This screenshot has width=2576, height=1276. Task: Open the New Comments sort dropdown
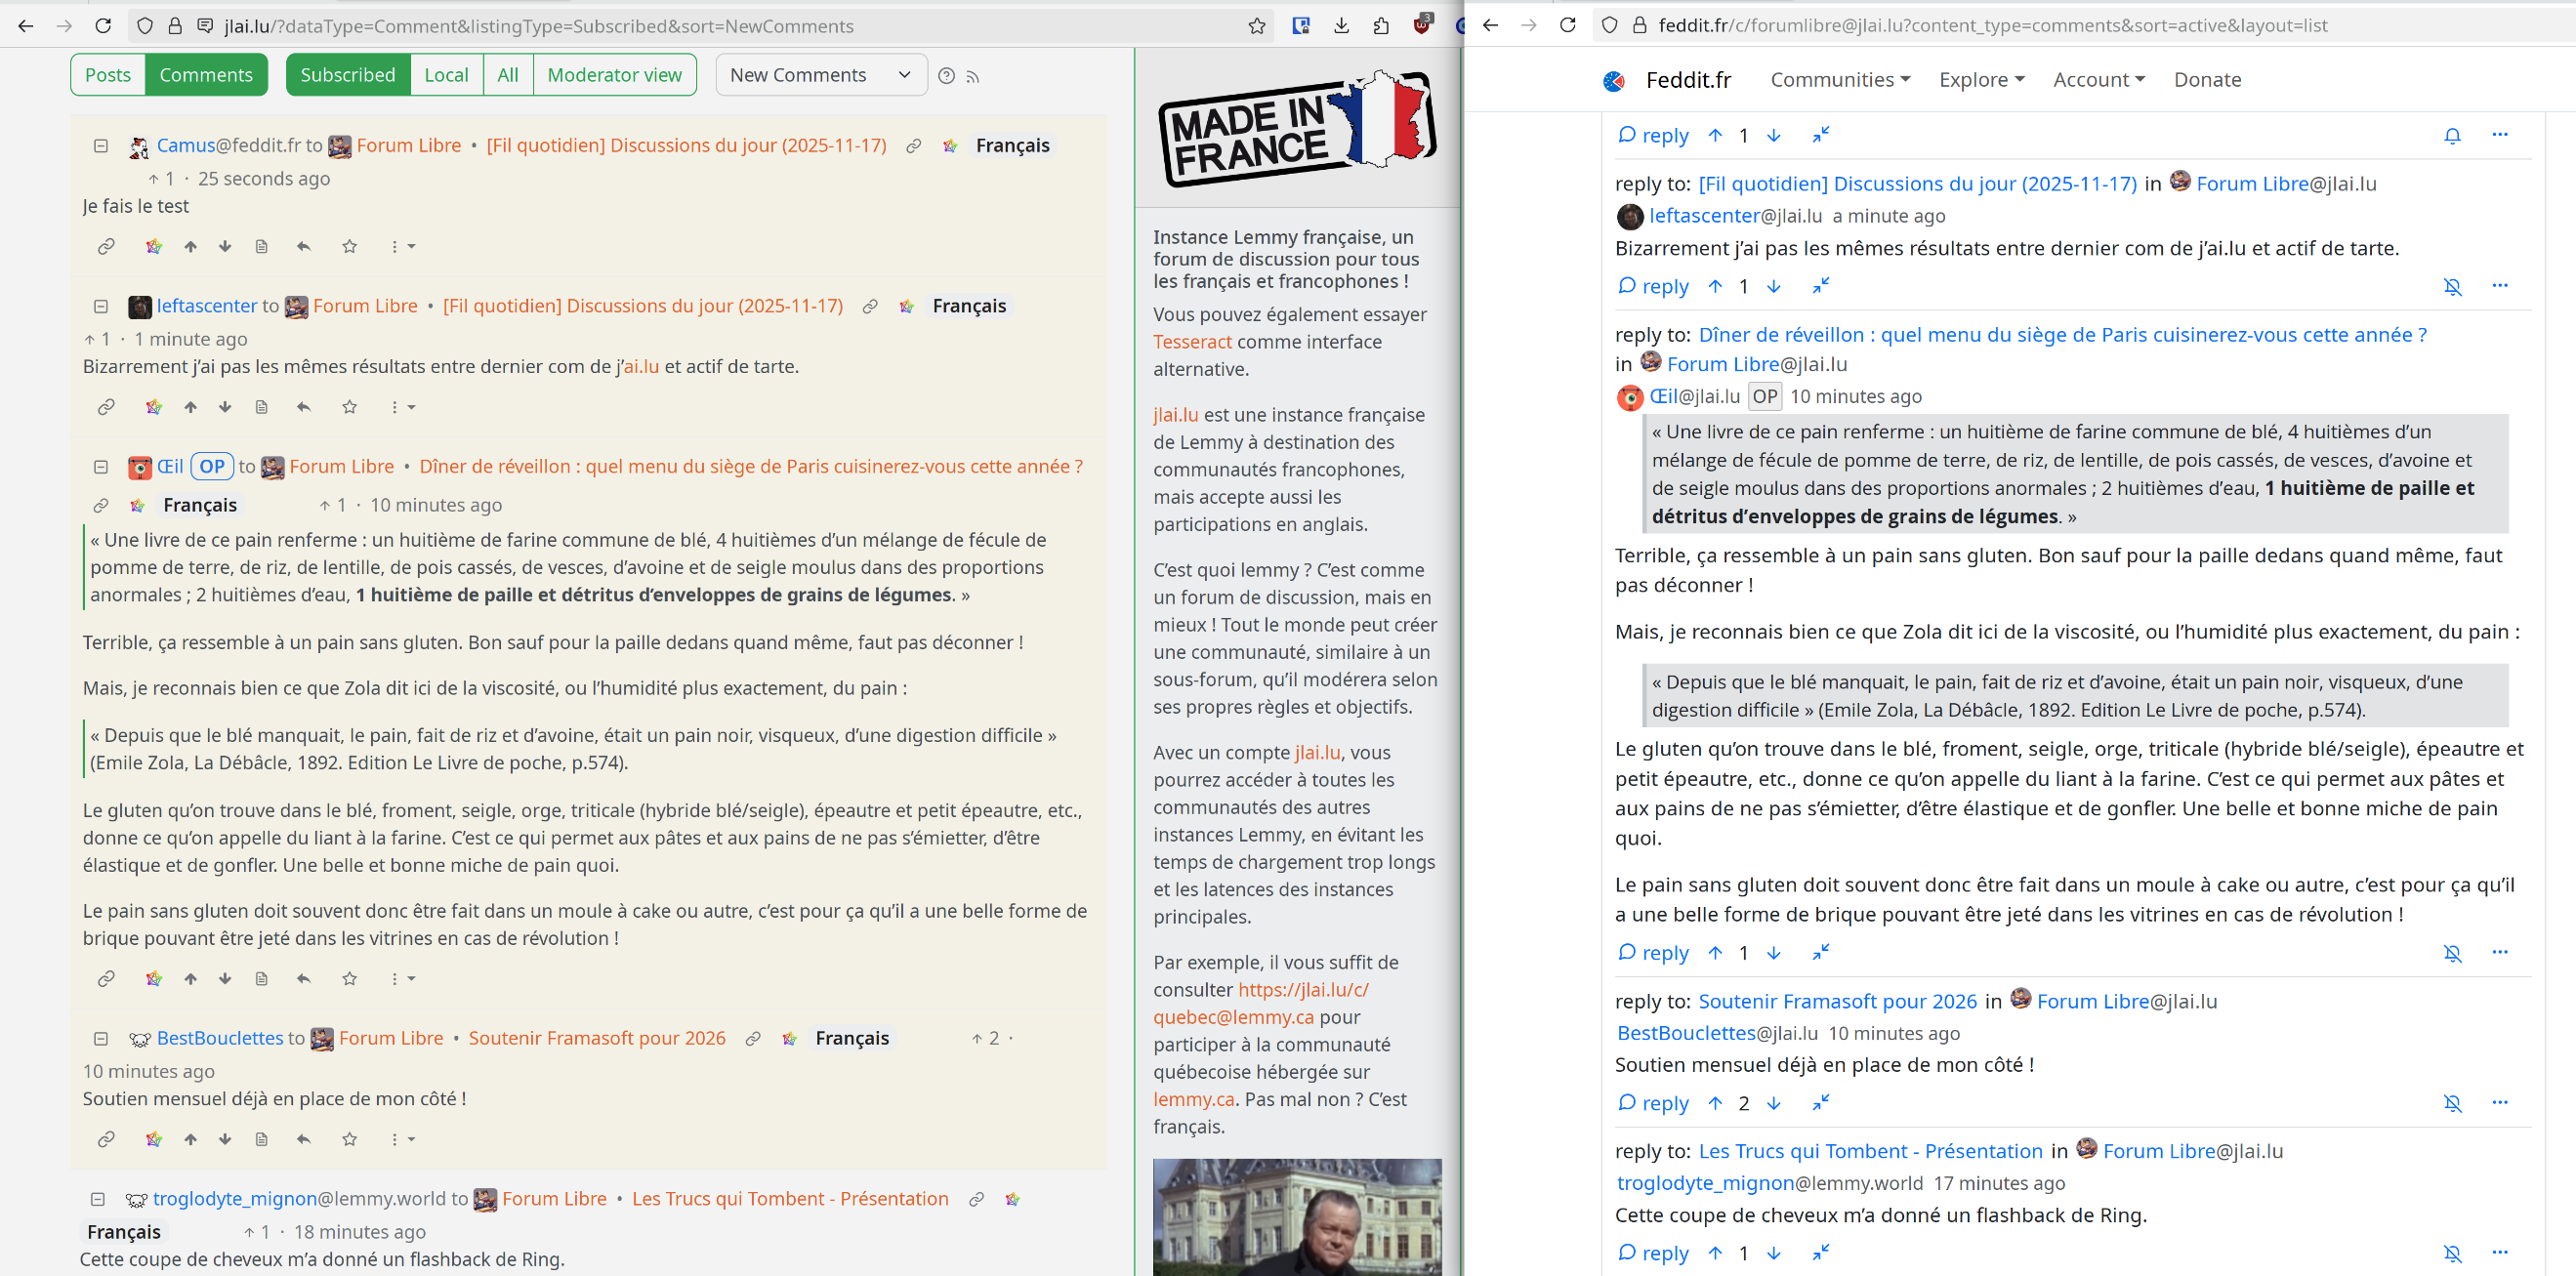[820, 75]
